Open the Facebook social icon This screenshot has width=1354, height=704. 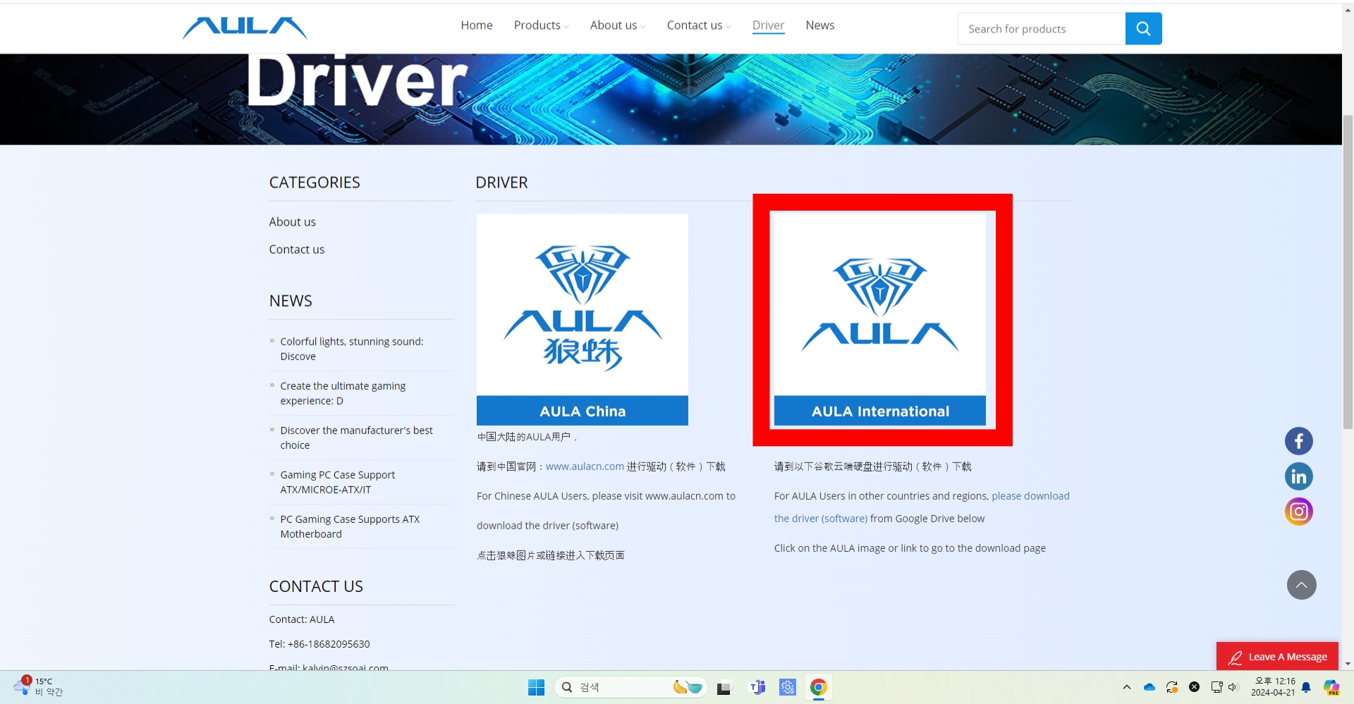point(1298,441)
